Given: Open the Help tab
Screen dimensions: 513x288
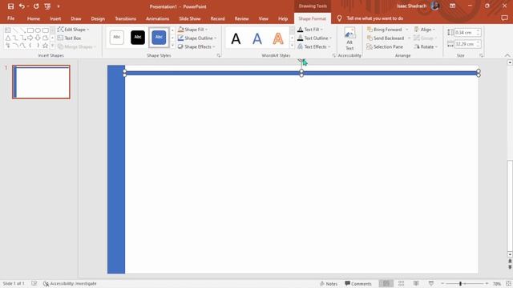Looking at the screenshot, I should point(283,18).
